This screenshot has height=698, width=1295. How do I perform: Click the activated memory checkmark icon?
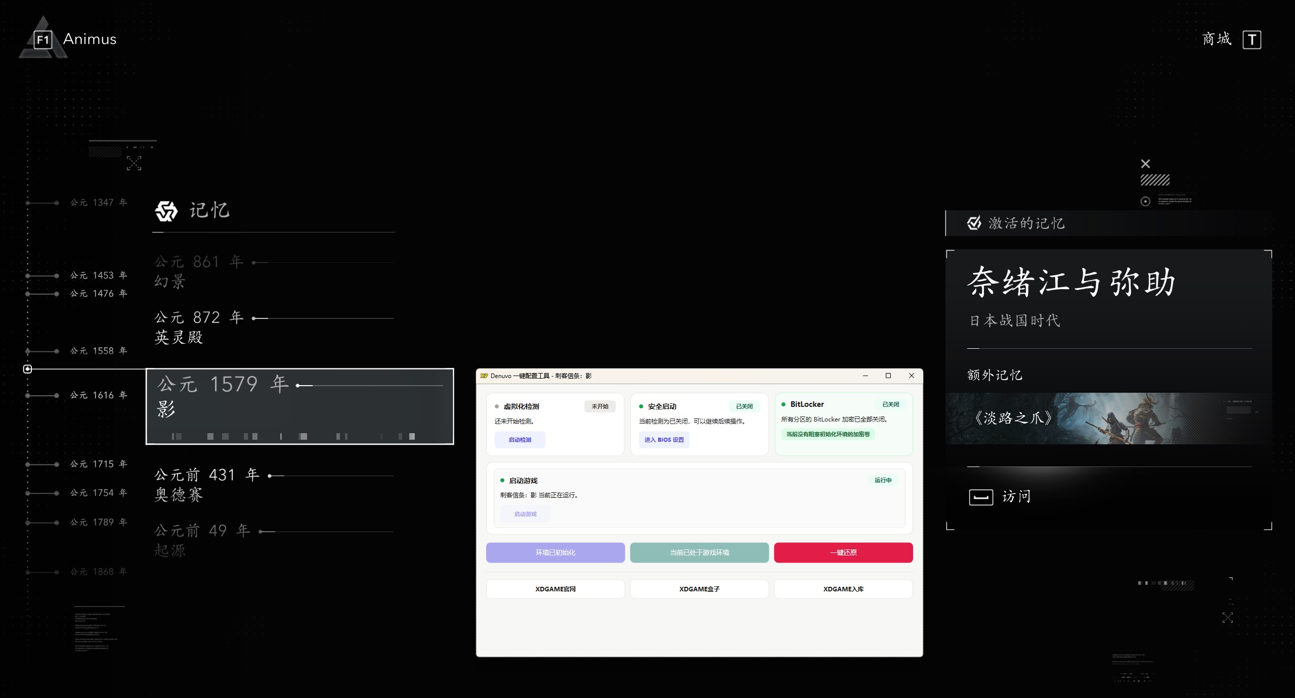click(x=974, y=223)
